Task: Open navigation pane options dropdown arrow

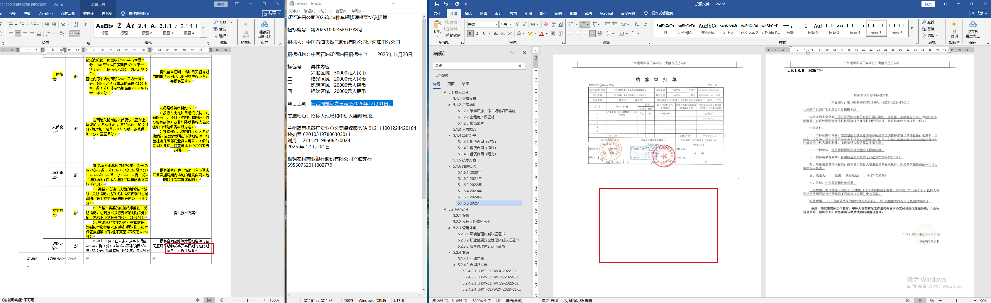Action: [512, 53]
